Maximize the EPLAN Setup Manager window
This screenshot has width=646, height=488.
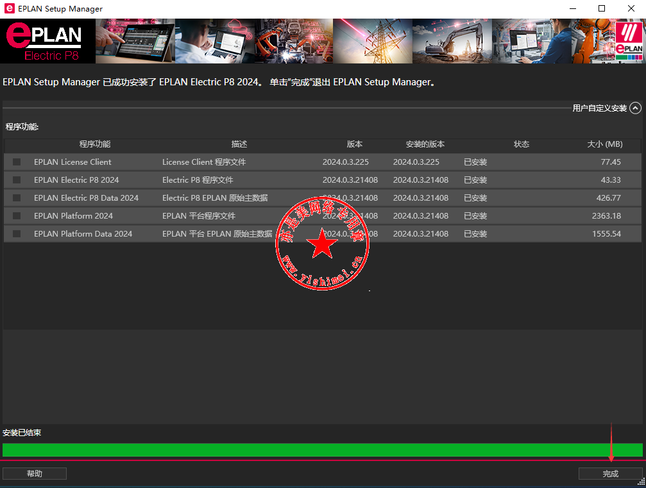pyautogui.click(x=602, y=8)
